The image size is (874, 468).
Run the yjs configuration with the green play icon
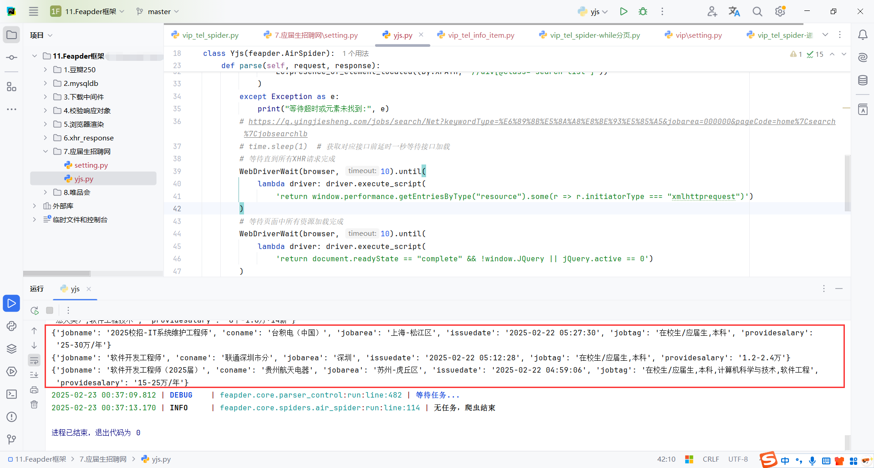[x=624, y=11]
